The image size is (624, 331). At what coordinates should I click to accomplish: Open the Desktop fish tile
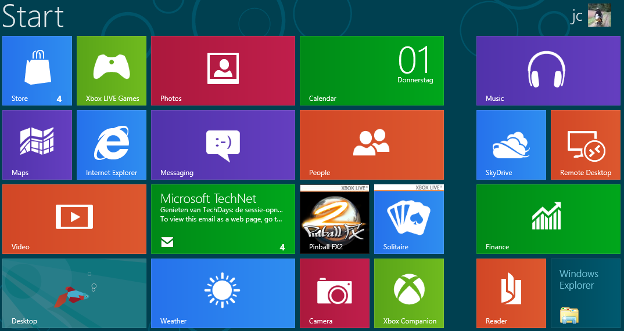tap(74, 293)
